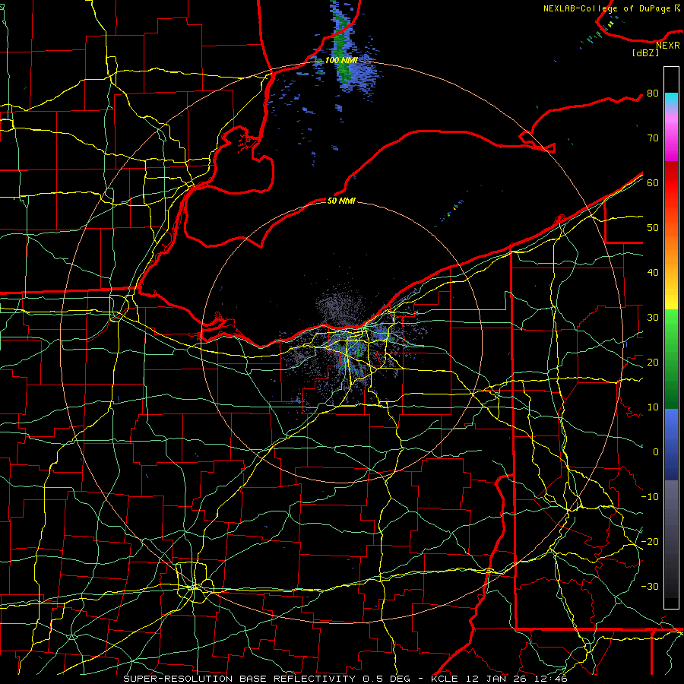The width and height of the screenshot is (684, 684).
Task: Click the 60 value on dBZ scale
Action: point(653,182)
